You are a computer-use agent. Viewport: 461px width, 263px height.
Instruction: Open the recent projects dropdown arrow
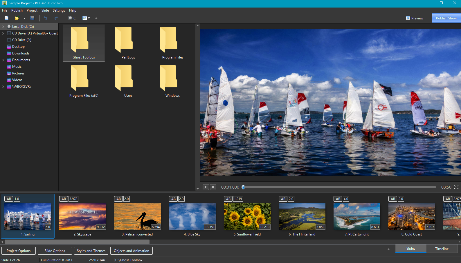click(x=24, y=18)
